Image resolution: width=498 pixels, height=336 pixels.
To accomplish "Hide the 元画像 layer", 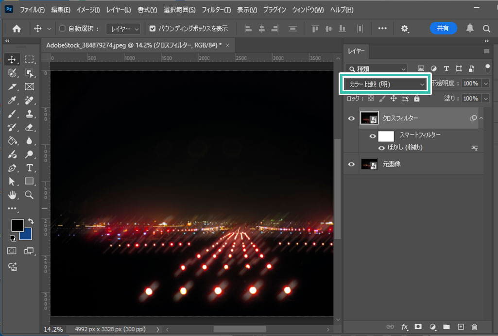I will pyautogui.click(x=352, y=165).
